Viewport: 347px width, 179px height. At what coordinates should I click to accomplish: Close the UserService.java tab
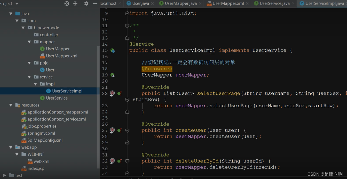tap(293, 4)
